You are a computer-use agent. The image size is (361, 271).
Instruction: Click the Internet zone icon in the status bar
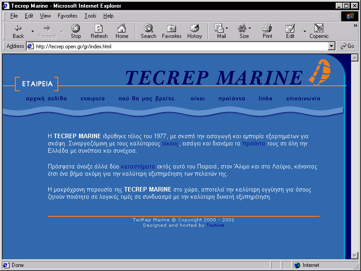[x=297, y=265]
